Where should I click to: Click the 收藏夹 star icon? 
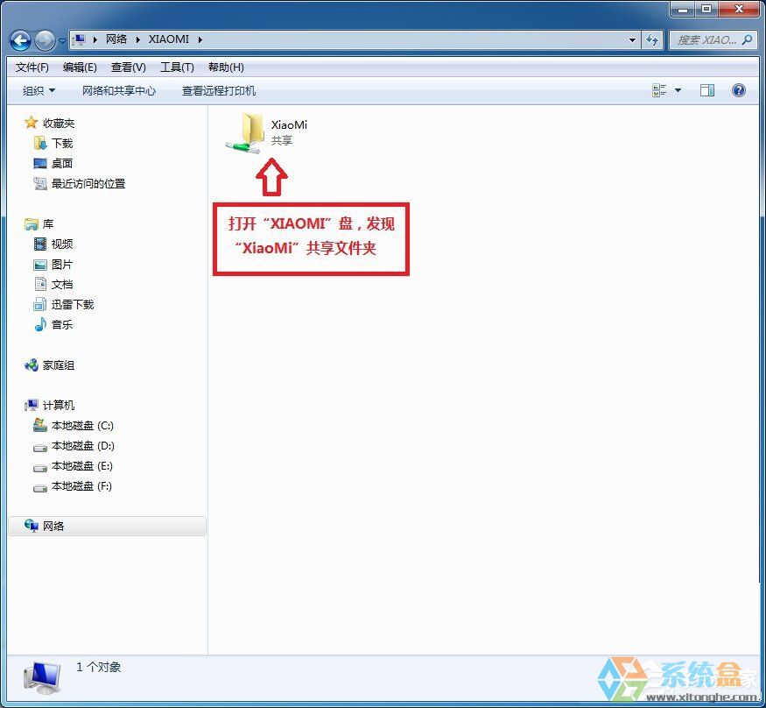(x=31, y=123)
